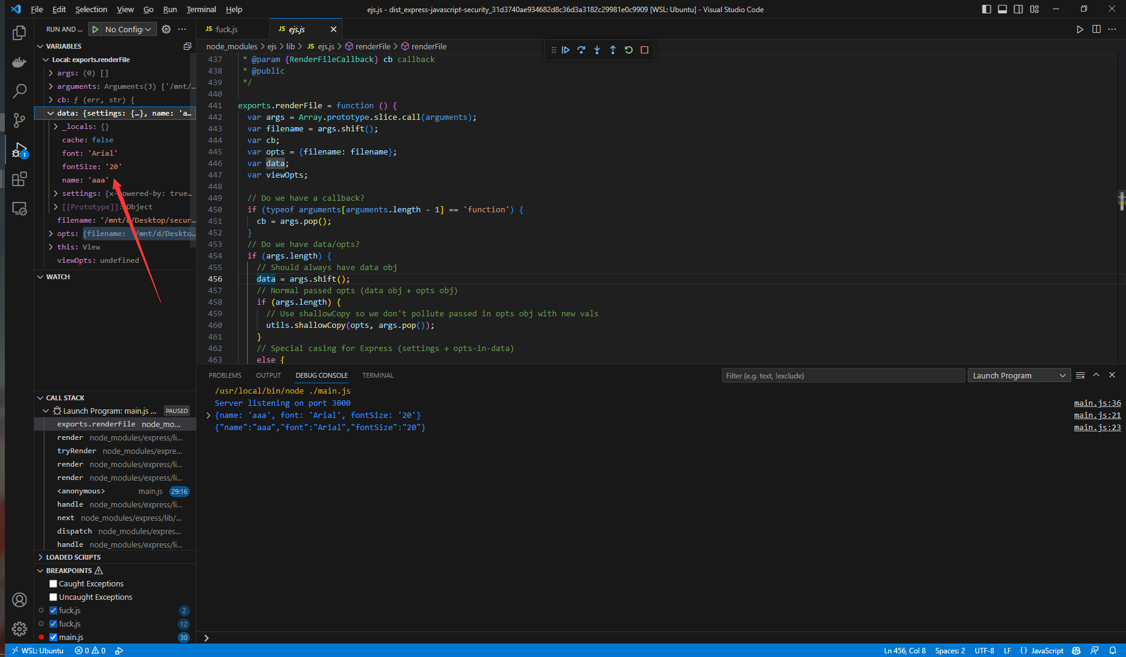
Task: Open the Docker view in activity bar
Action: (19, 62)
